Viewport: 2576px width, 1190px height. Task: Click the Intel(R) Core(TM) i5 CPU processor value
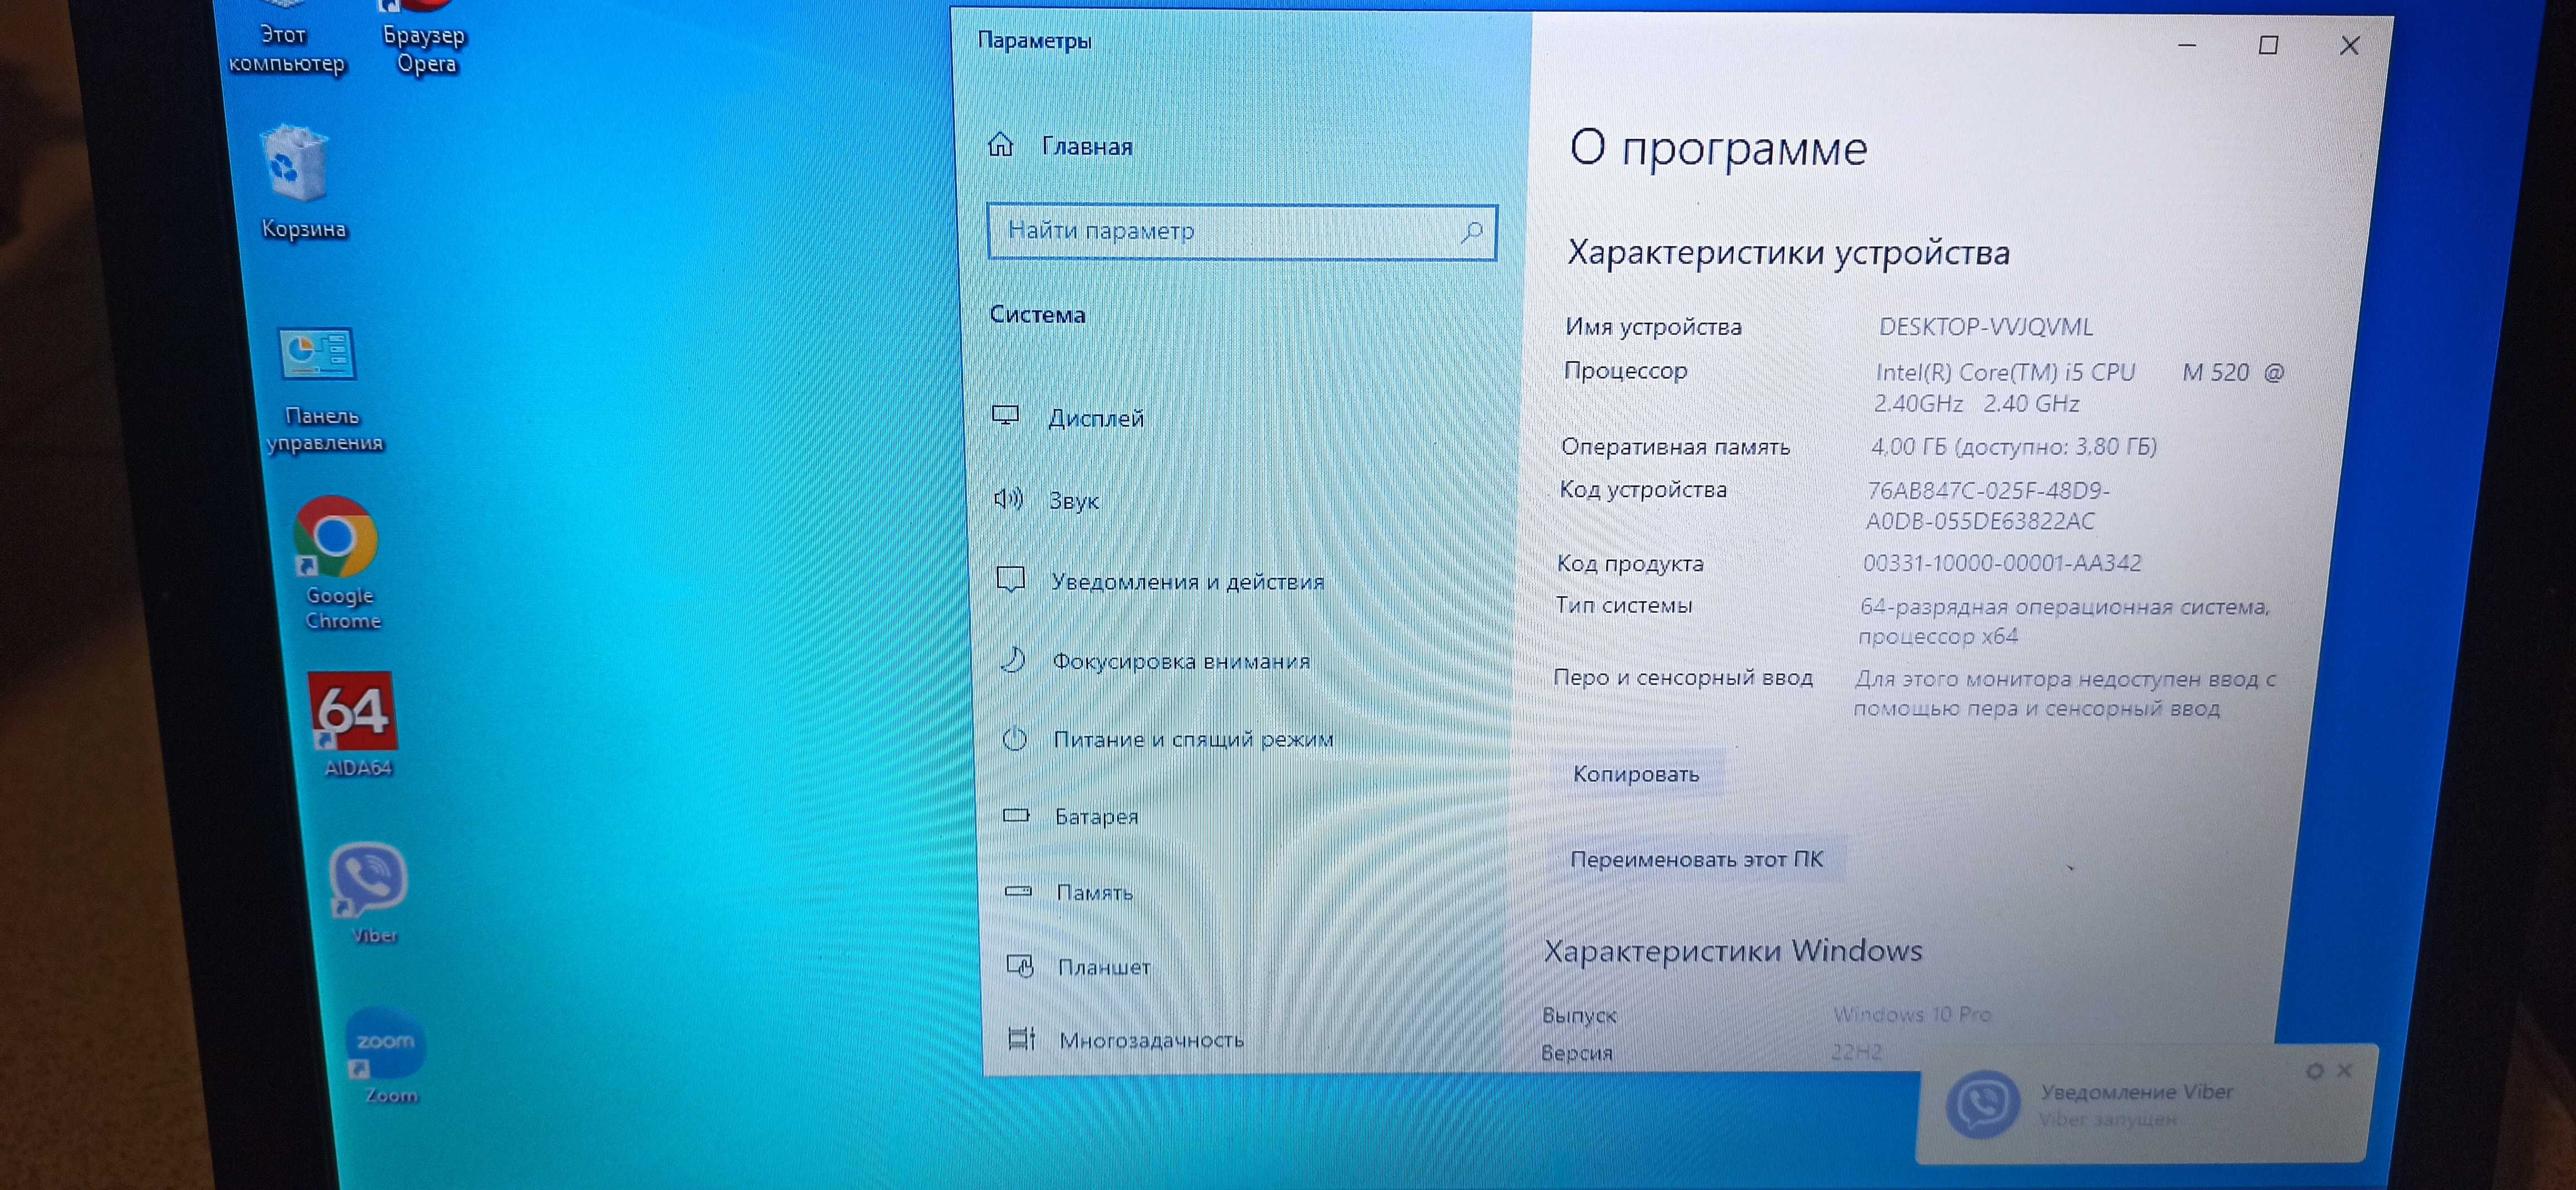point(2079,388)
